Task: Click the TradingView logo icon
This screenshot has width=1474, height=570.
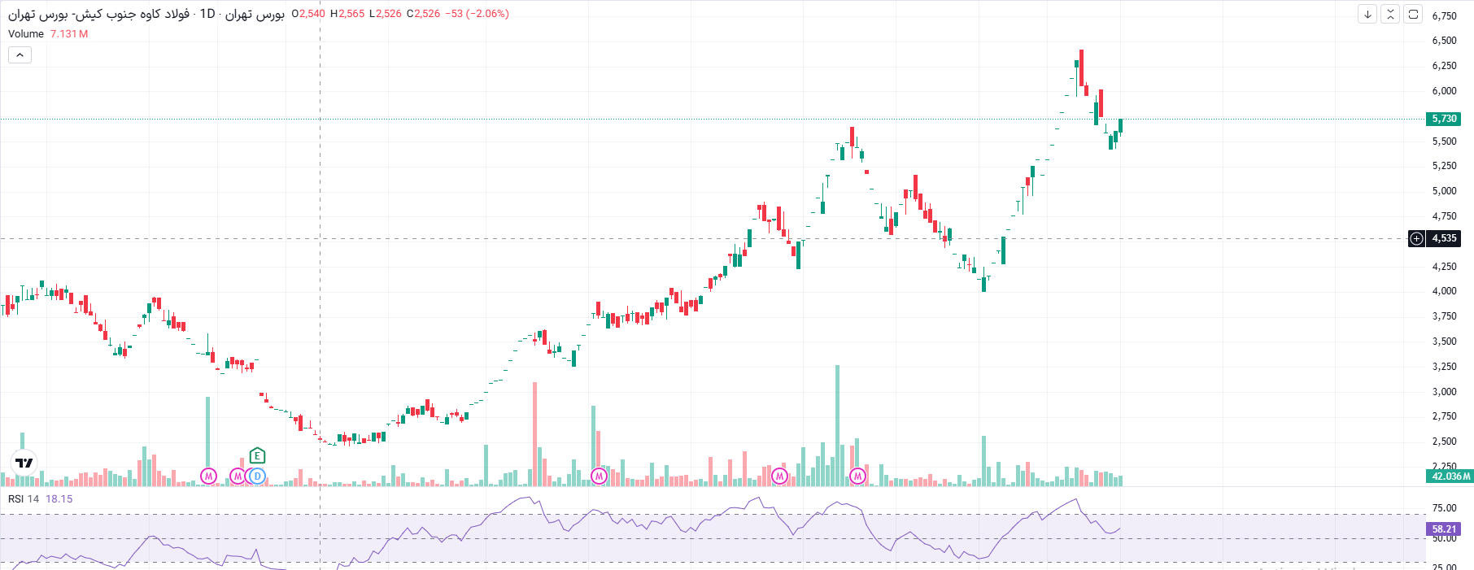Action: (24, 463)
